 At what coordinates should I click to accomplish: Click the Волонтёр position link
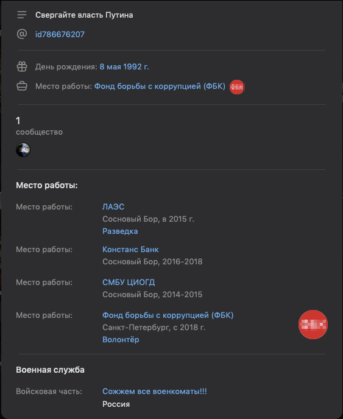point(121,340)
